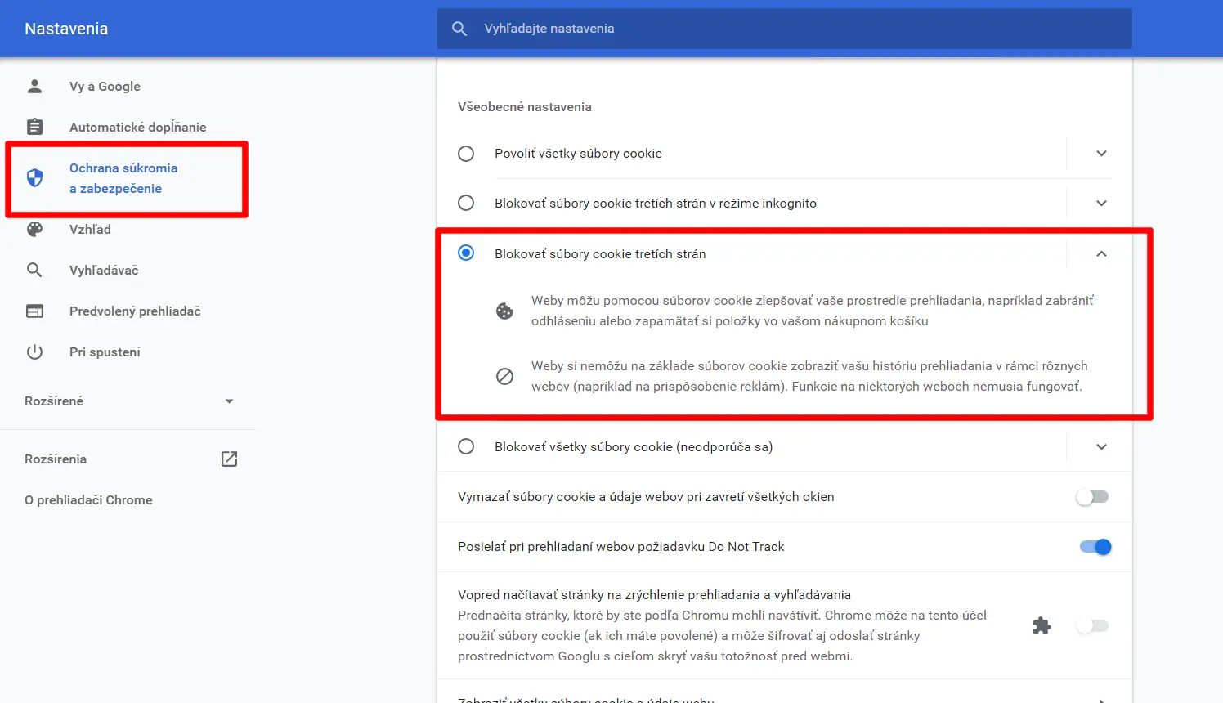The height and width of the screenshot is (703, 1223).
Task: Click the person icon beside Vy a Google
Action: click(x=34, y=86)
